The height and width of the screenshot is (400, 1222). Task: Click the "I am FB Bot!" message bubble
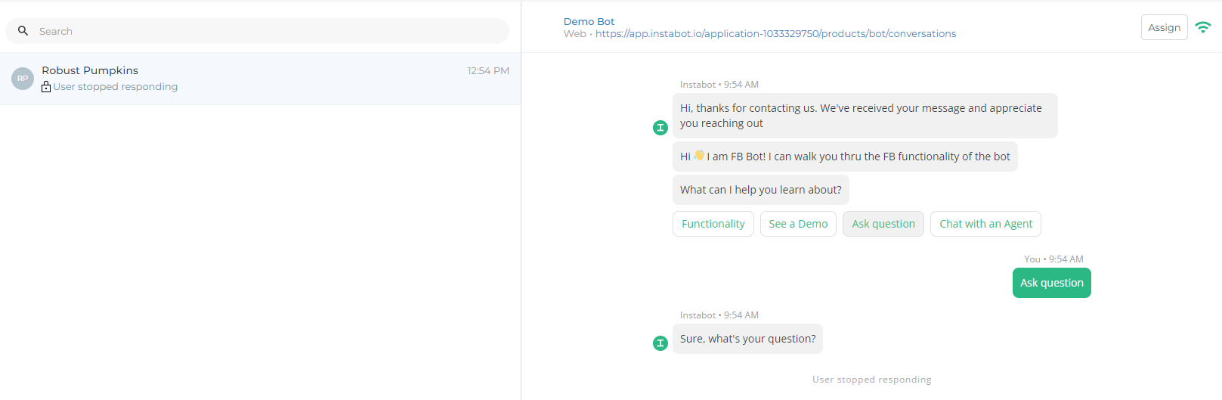[845, 157]
